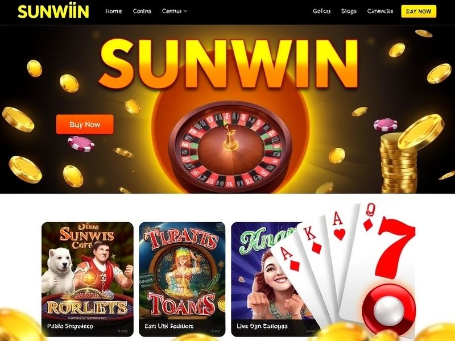
Task: Open the Cenencits nav link
Action: click(380, 11)
